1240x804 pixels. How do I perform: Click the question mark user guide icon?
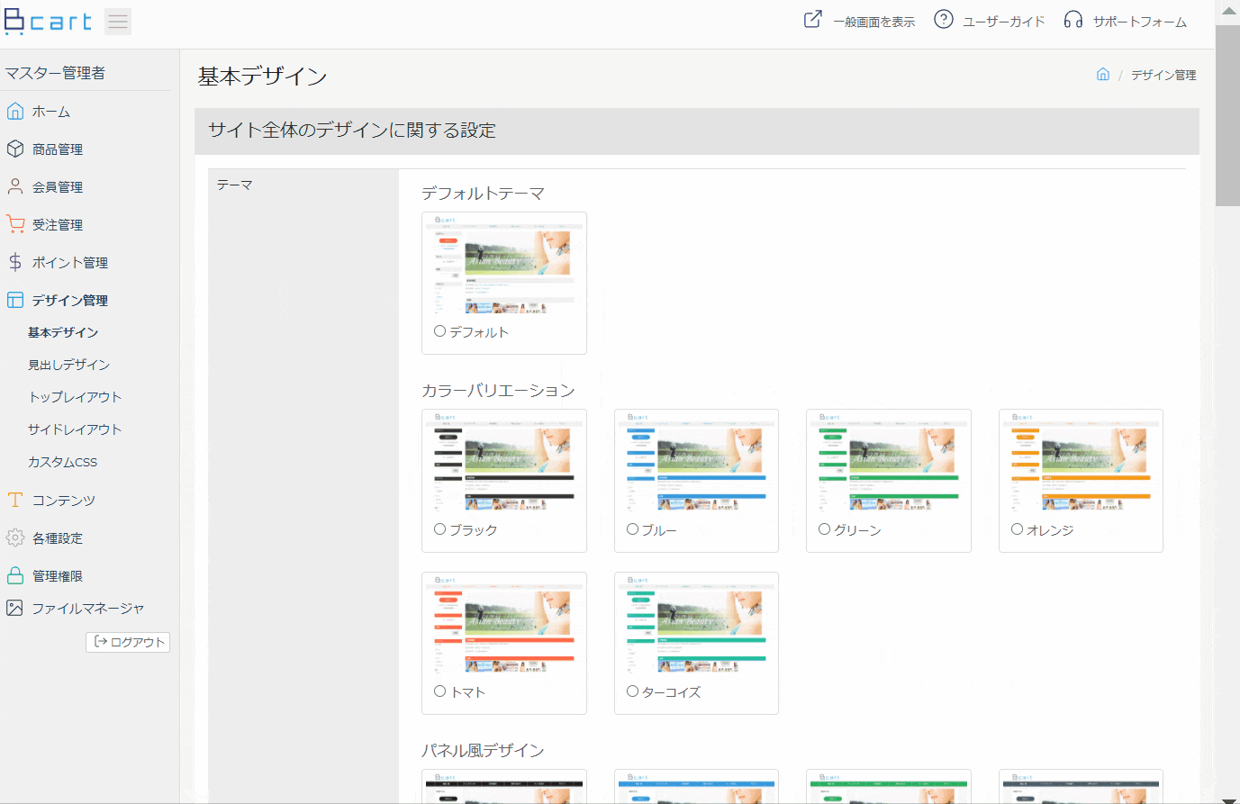click(943, 19)
